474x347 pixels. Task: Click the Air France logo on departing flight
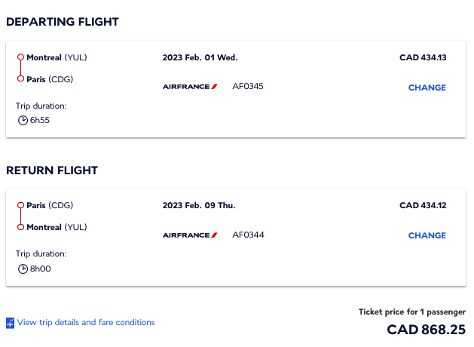190,87
